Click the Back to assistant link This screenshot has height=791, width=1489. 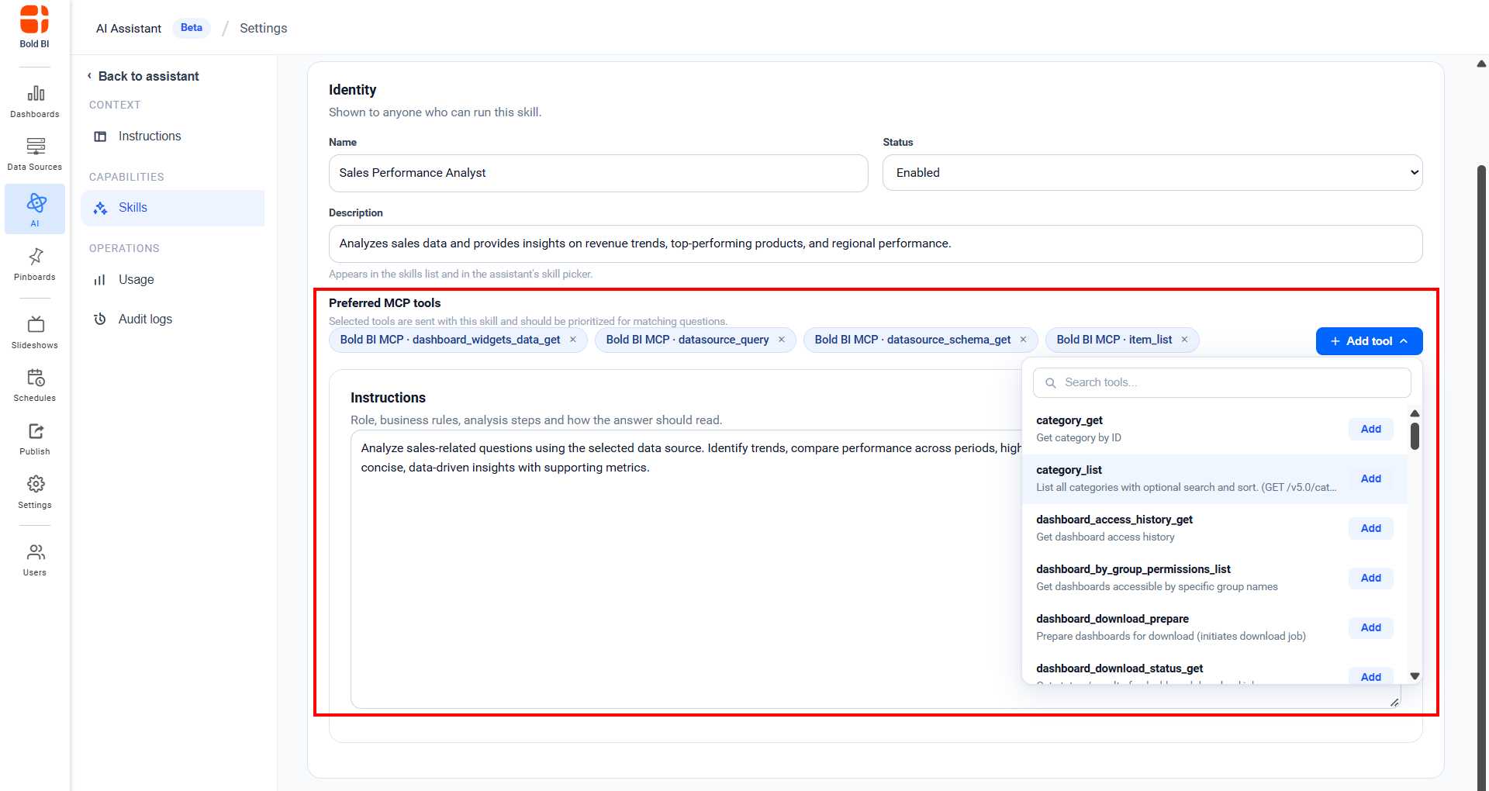(148, 76)
